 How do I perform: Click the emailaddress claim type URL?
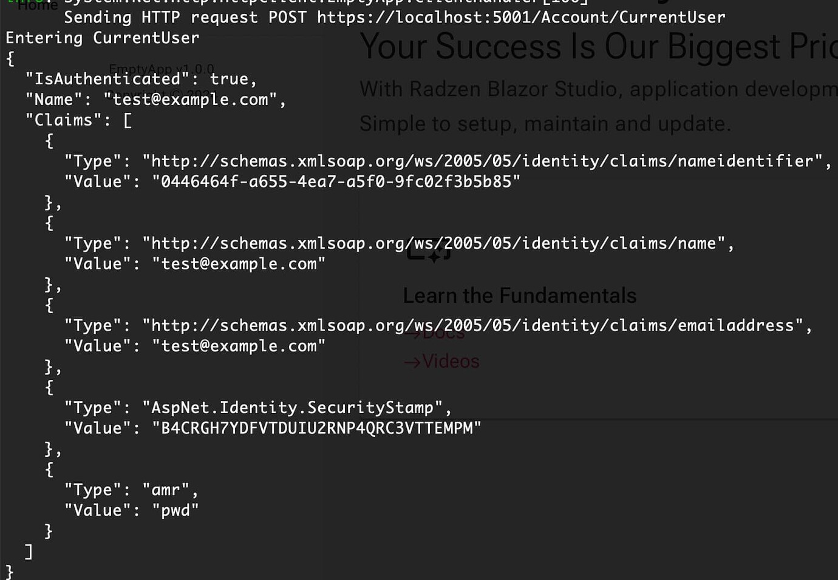[x=477, y=326]
